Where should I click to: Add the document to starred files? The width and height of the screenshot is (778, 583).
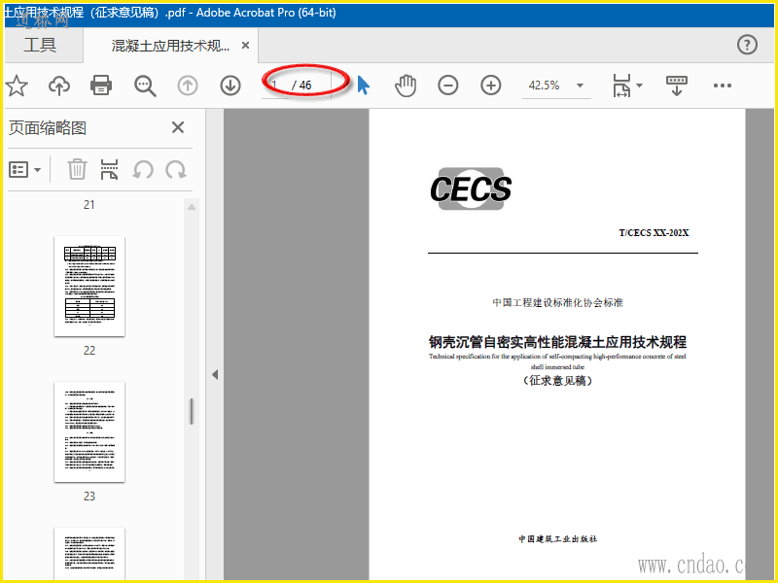pyautogui.click(x=17, y=86)
